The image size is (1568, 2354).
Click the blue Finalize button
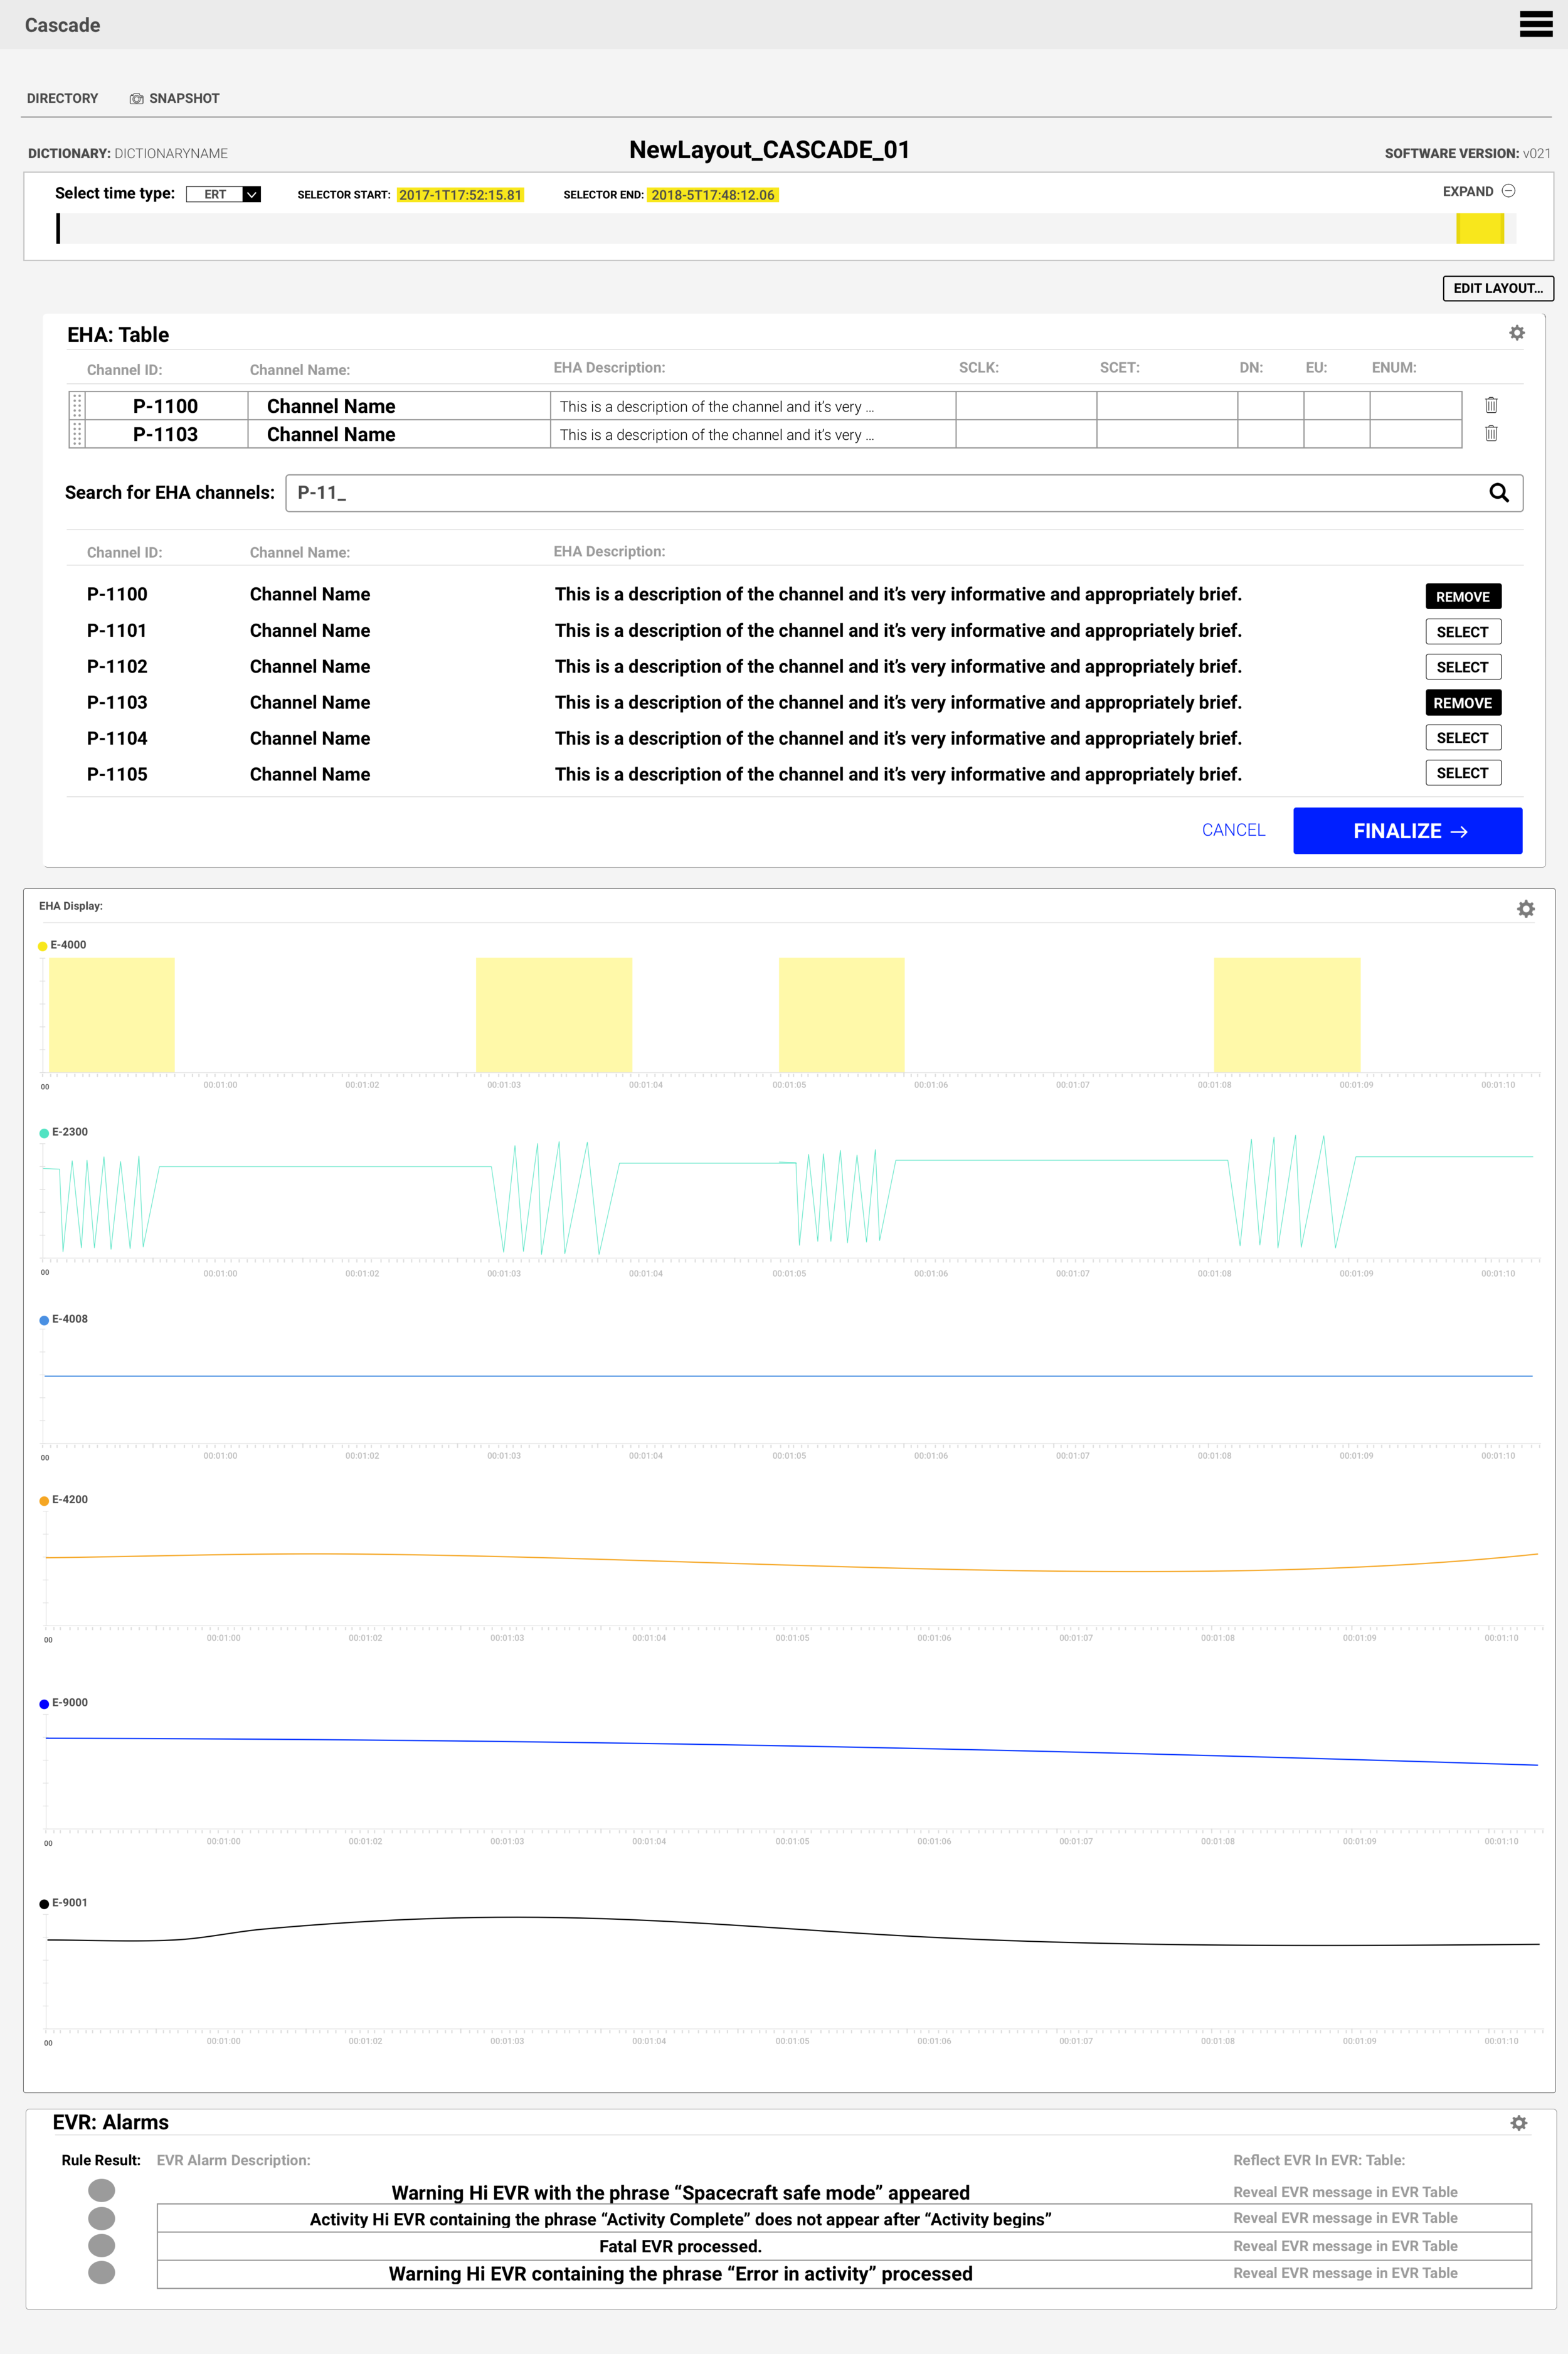[1407, 831]
